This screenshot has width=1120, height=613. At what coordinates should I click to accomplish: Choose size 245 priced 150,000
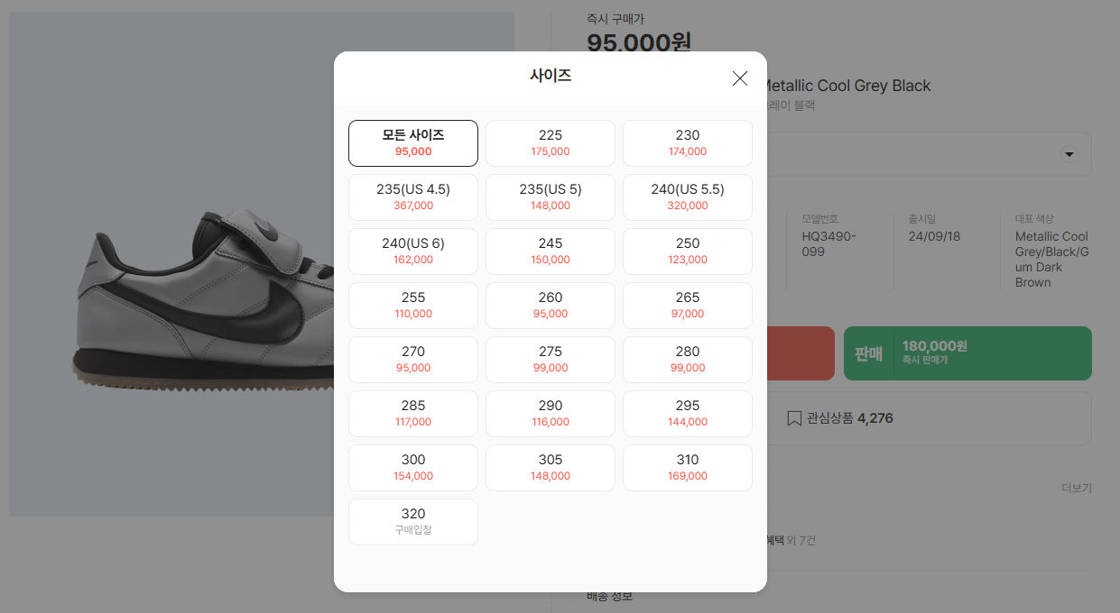coord(551,252)
